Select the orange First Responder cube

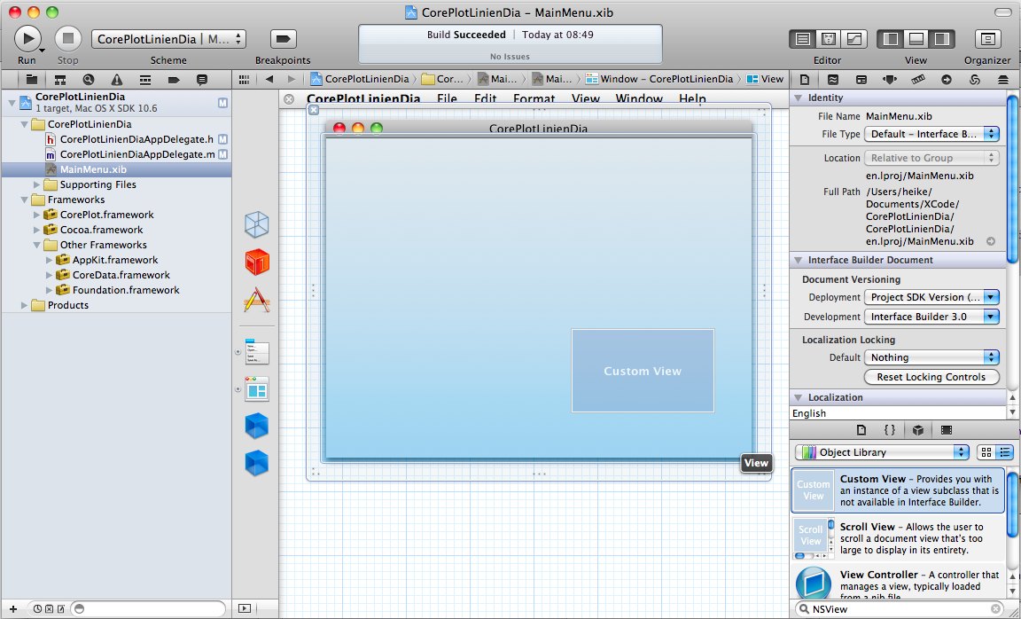coord(256,262)
